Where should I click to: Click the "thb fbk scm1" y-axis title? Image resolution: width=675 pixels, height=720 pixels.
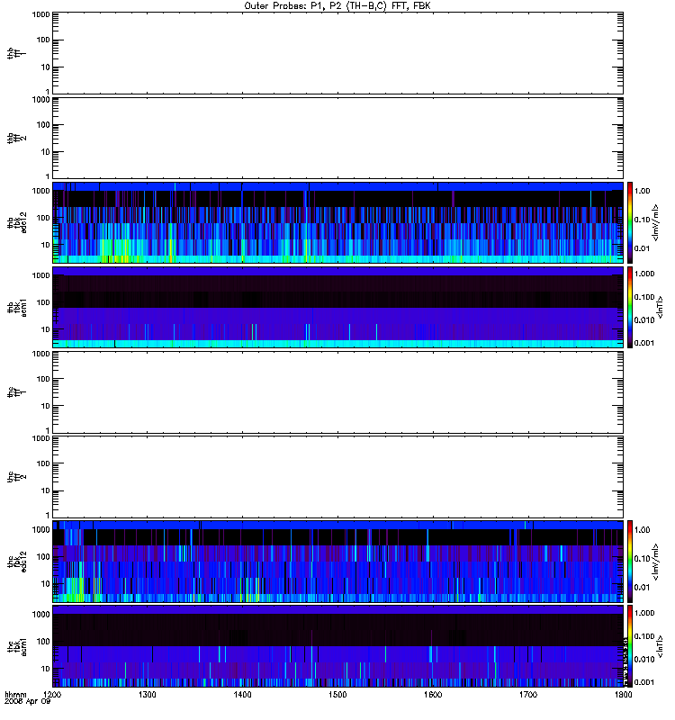17,307
